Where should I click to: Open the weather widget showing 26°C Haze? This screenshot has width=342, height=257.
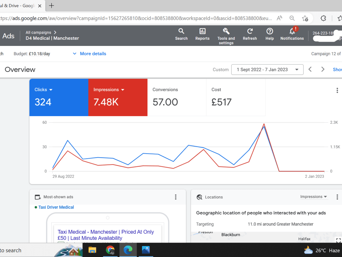click(322, 250)
